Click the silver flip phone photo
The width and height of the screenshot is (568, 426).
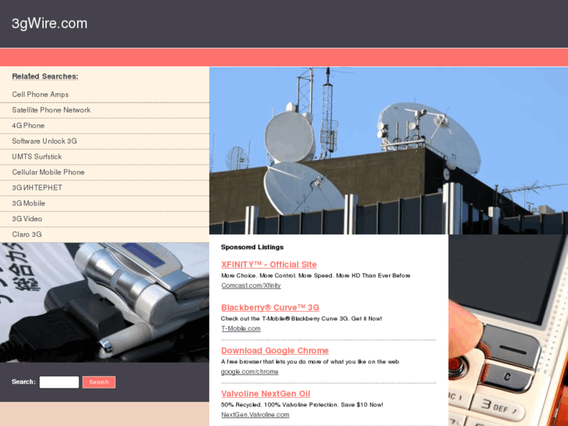coord(105,302)
